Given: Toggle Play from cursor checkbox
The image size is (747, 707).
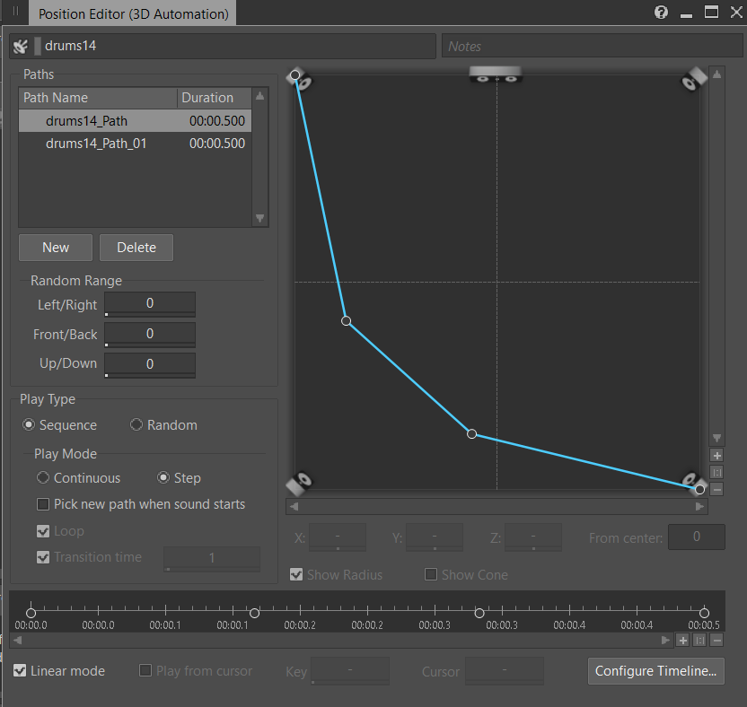Looking at the screenshot, I should coord(145,671).
